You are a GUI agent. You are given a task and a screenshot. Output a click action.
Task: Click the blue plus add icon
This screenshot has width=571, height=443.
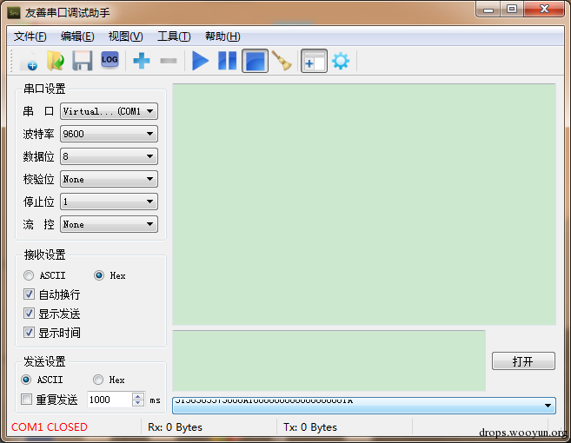pos(142,61)
